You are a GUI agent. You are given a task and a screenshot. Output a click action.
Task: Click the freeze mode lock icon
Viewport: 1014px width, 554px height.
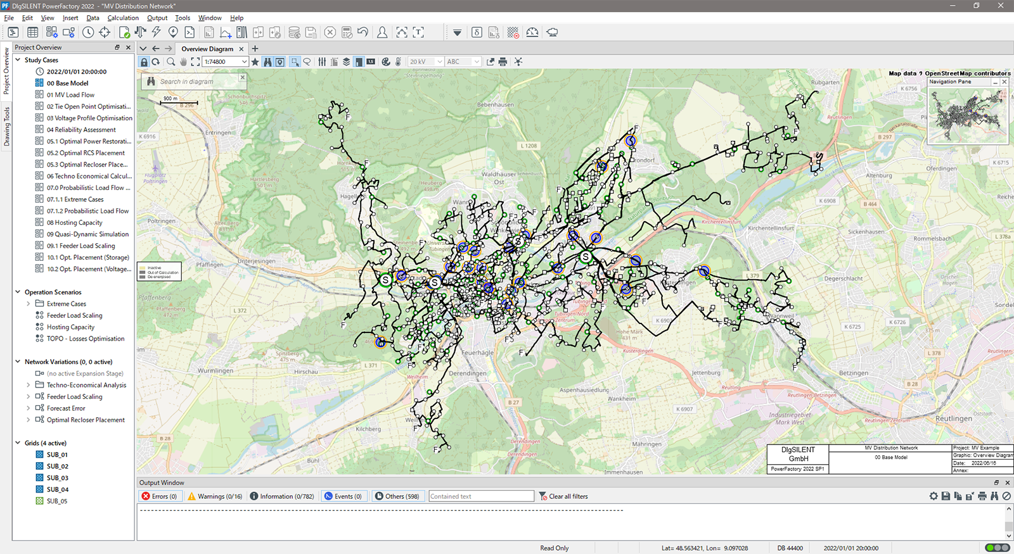(x=144, y=62)
